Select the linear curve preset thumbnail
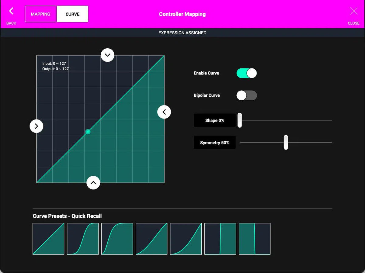Viewport: 365px width, 273px height. (48, 239)
